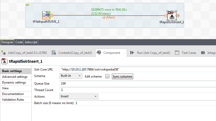This screenshot has height=121, width=216.
Task: Select the tFileInputMSXML_1 component icon
Action: [46, 15]
